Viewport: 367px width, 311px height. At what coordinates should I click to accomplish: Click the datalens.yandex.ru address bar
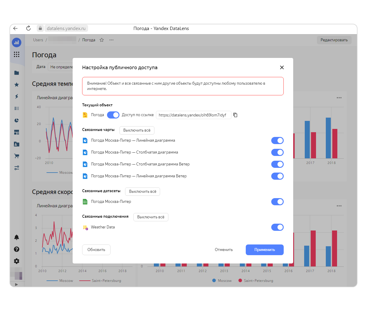[66, 28]
